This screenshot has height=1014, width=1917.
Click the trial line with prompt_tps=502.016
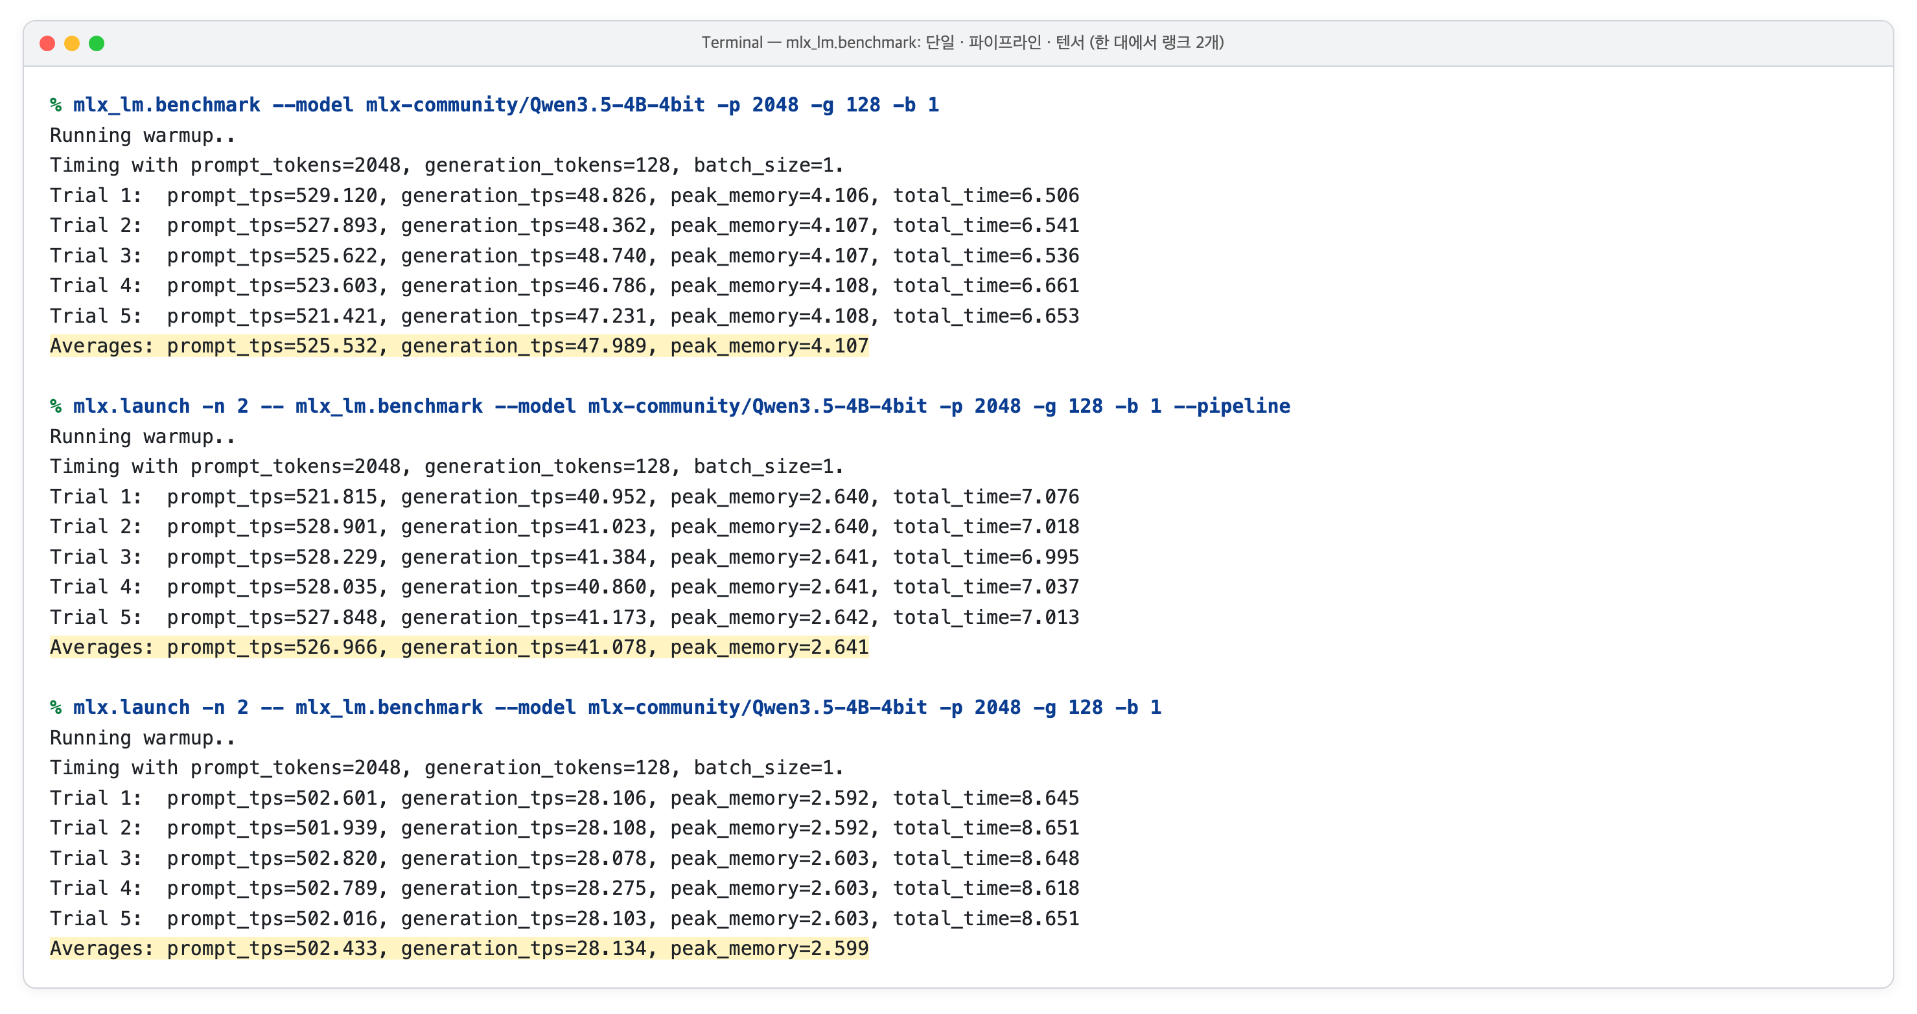[x=564, y=919]
